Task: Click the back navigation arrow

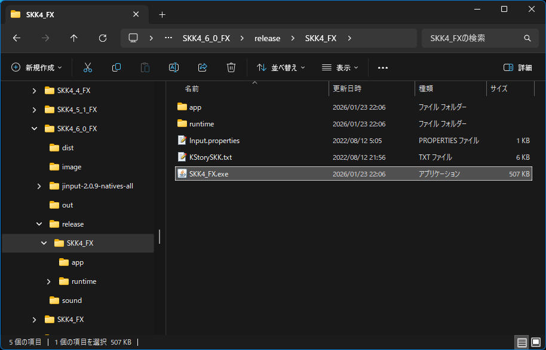Action: [x=16, y=38]
